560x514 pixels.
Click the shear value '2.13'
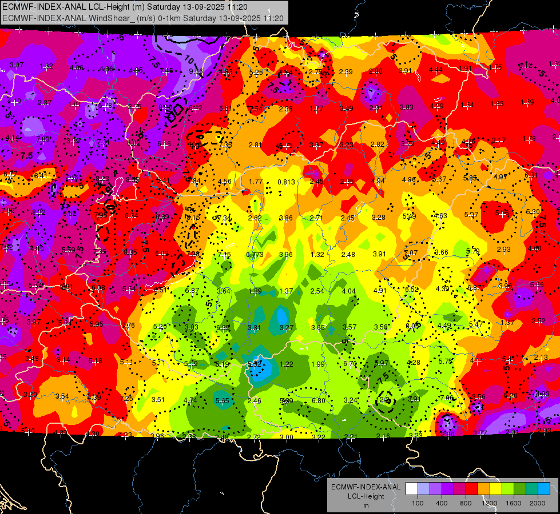pos(541,358)
